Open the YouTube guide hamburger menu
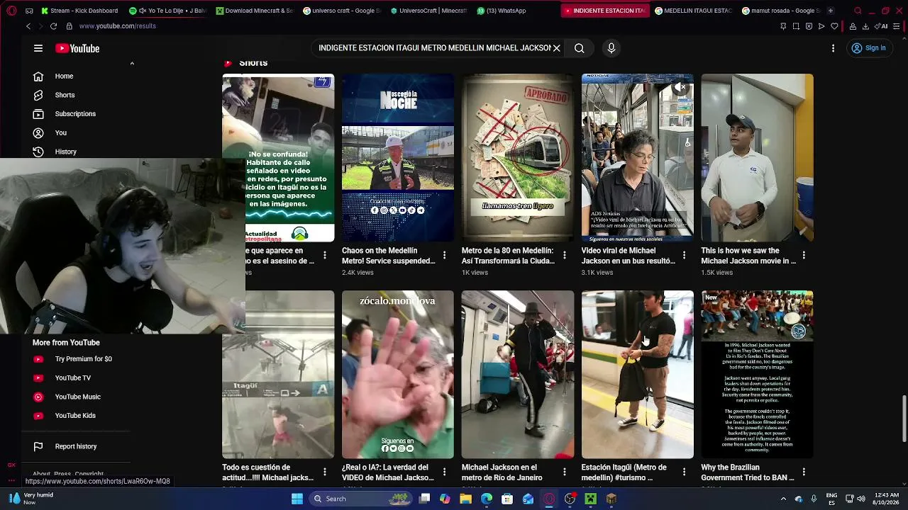 click(x=38, y=48)
